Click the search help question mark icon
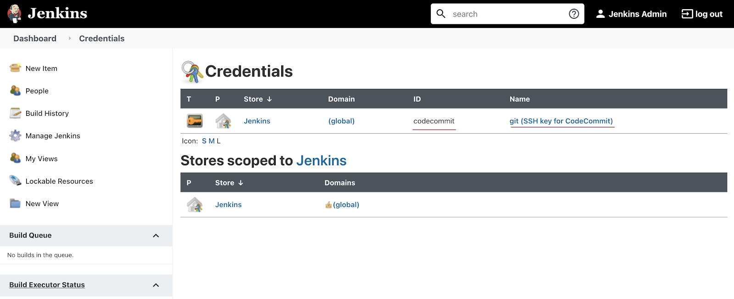The image size is (734, 299). 573,14
